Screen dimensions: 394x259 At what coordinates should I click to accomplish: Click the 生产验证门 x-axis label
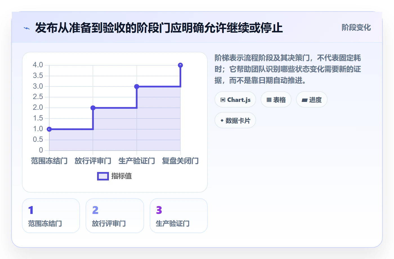pyautogui.click(x=137, y=161)
